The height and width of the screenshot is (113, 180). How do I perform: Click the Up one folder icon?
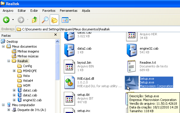35,20
